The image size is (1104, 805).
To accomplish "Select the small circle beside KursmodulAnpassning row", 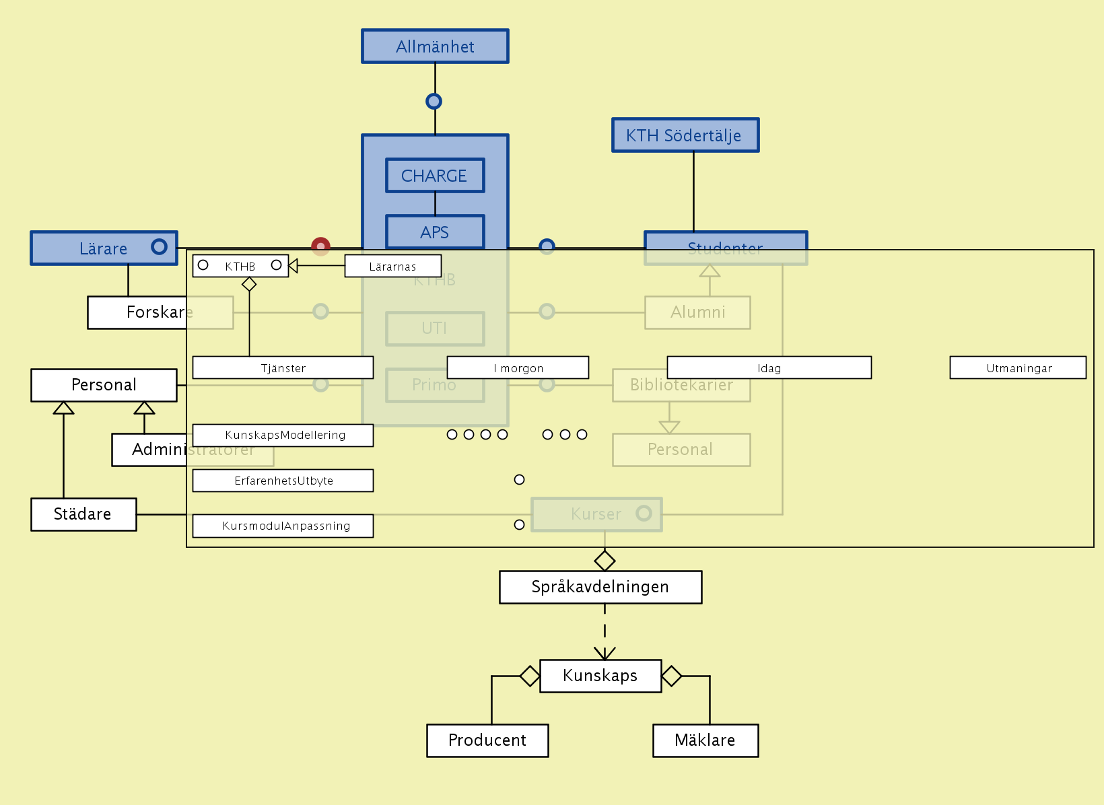I will (519, 525).
